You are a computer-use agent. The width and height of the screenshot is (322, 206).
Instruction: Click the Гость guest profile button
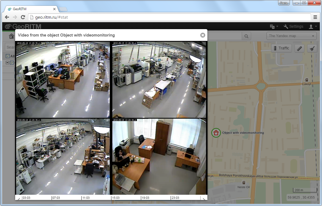point(284,3)
